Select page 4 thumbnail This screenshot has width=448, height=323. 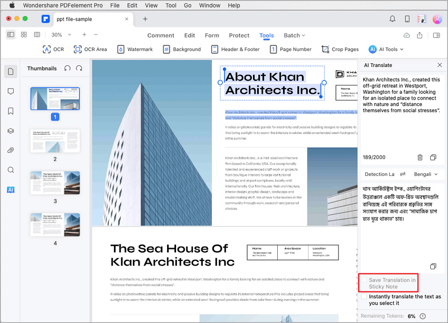(55, 225)
